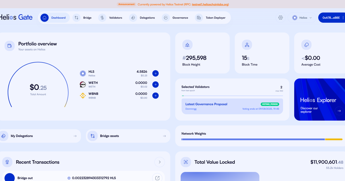Click the Announcement badge
The height and width of the screenshot is (181, 345).
[x=126, y=4]
